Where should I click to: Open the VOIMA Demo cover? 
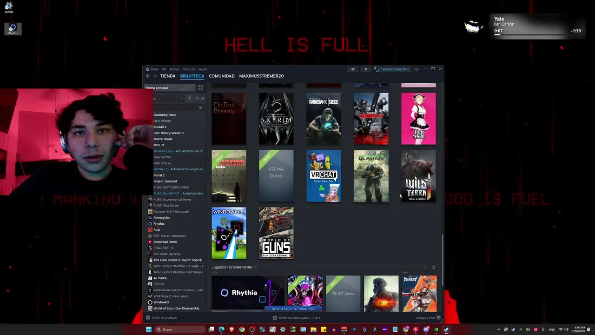click(276, 176)
